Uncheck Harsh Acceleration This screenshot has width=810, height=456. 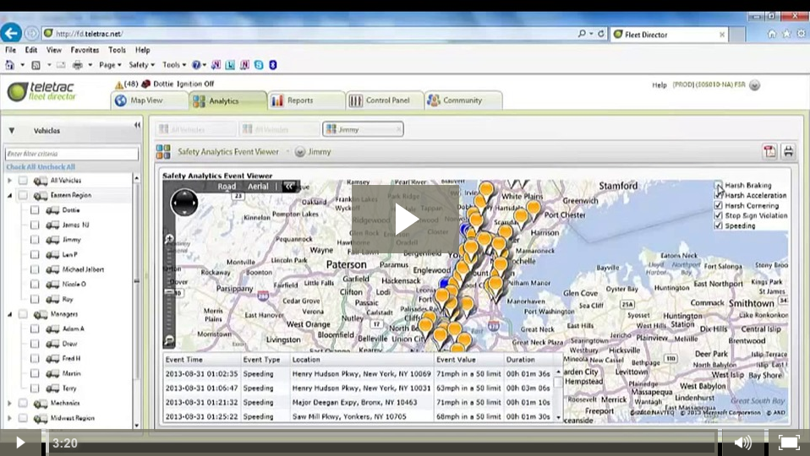[718, 195]
